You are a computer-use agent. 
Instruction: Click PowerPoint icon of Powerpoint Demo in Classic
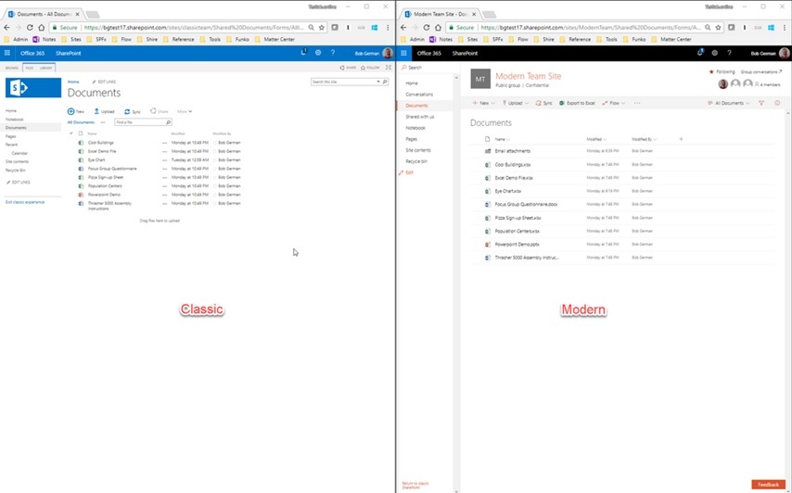pyautogui.click(x=81, y=195)
